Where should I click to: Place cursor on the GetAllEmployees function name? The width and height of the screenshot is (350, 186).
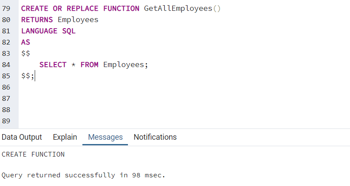(x=178, y=9)
